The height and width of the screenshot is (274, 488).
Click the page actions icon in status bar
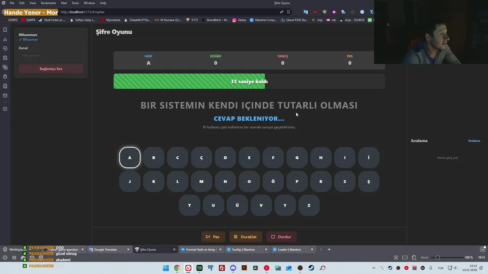414,258
